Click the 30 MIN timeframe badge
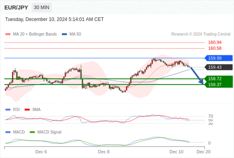This screenshot has height=158, width=234. (41, 8)
